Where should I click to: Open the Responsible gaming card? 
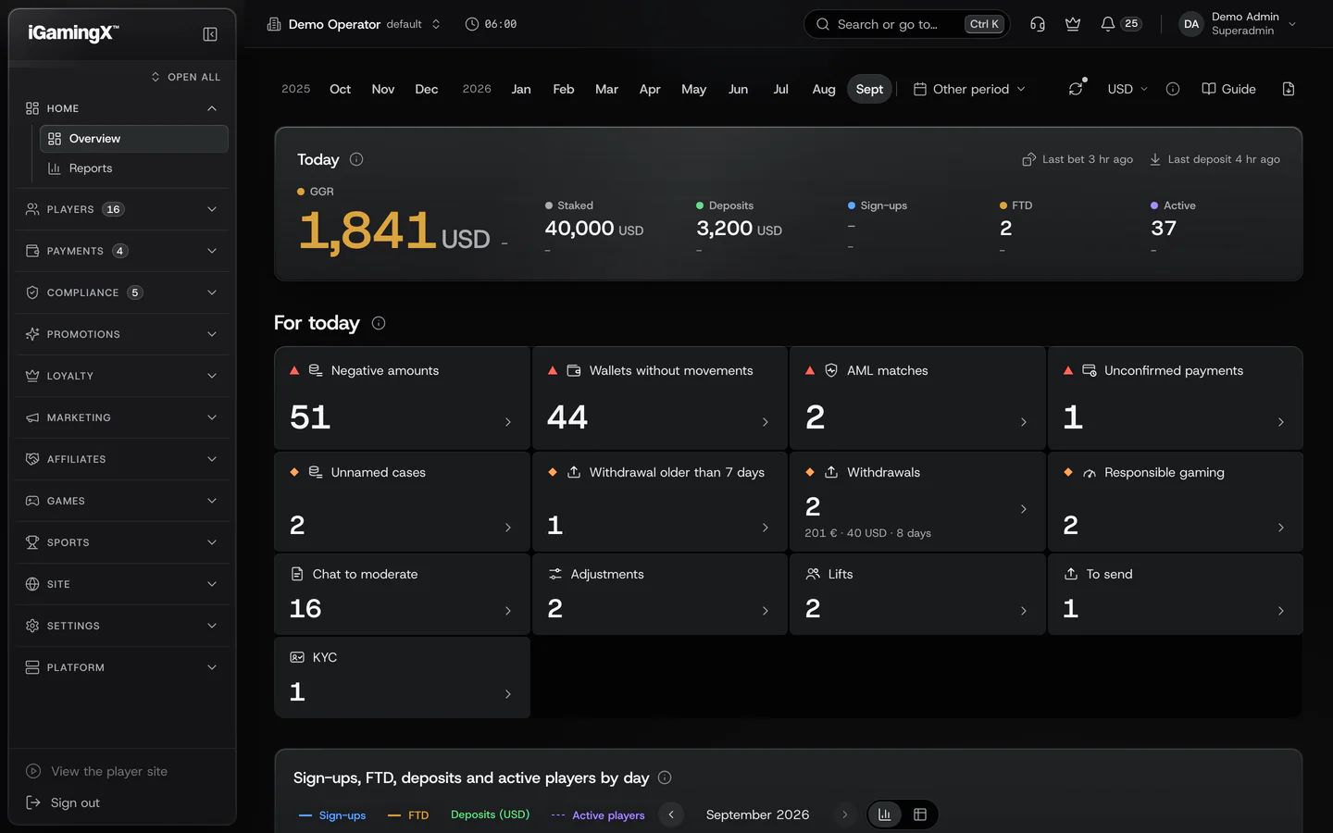point(1176,502)
